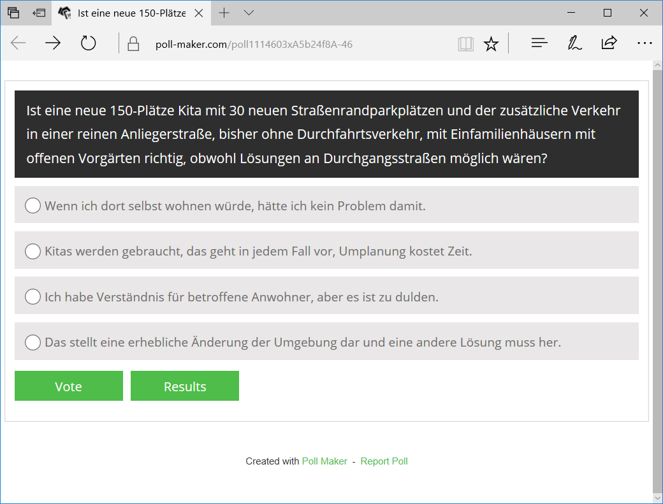Choose 'Ich habe Verständnis für betroffene Anwohner'
Screen dimensions: 663x504
coord(33,296)
